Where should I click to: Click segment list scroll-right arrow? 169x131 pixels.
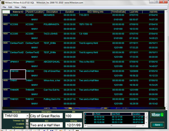(143, 125)
